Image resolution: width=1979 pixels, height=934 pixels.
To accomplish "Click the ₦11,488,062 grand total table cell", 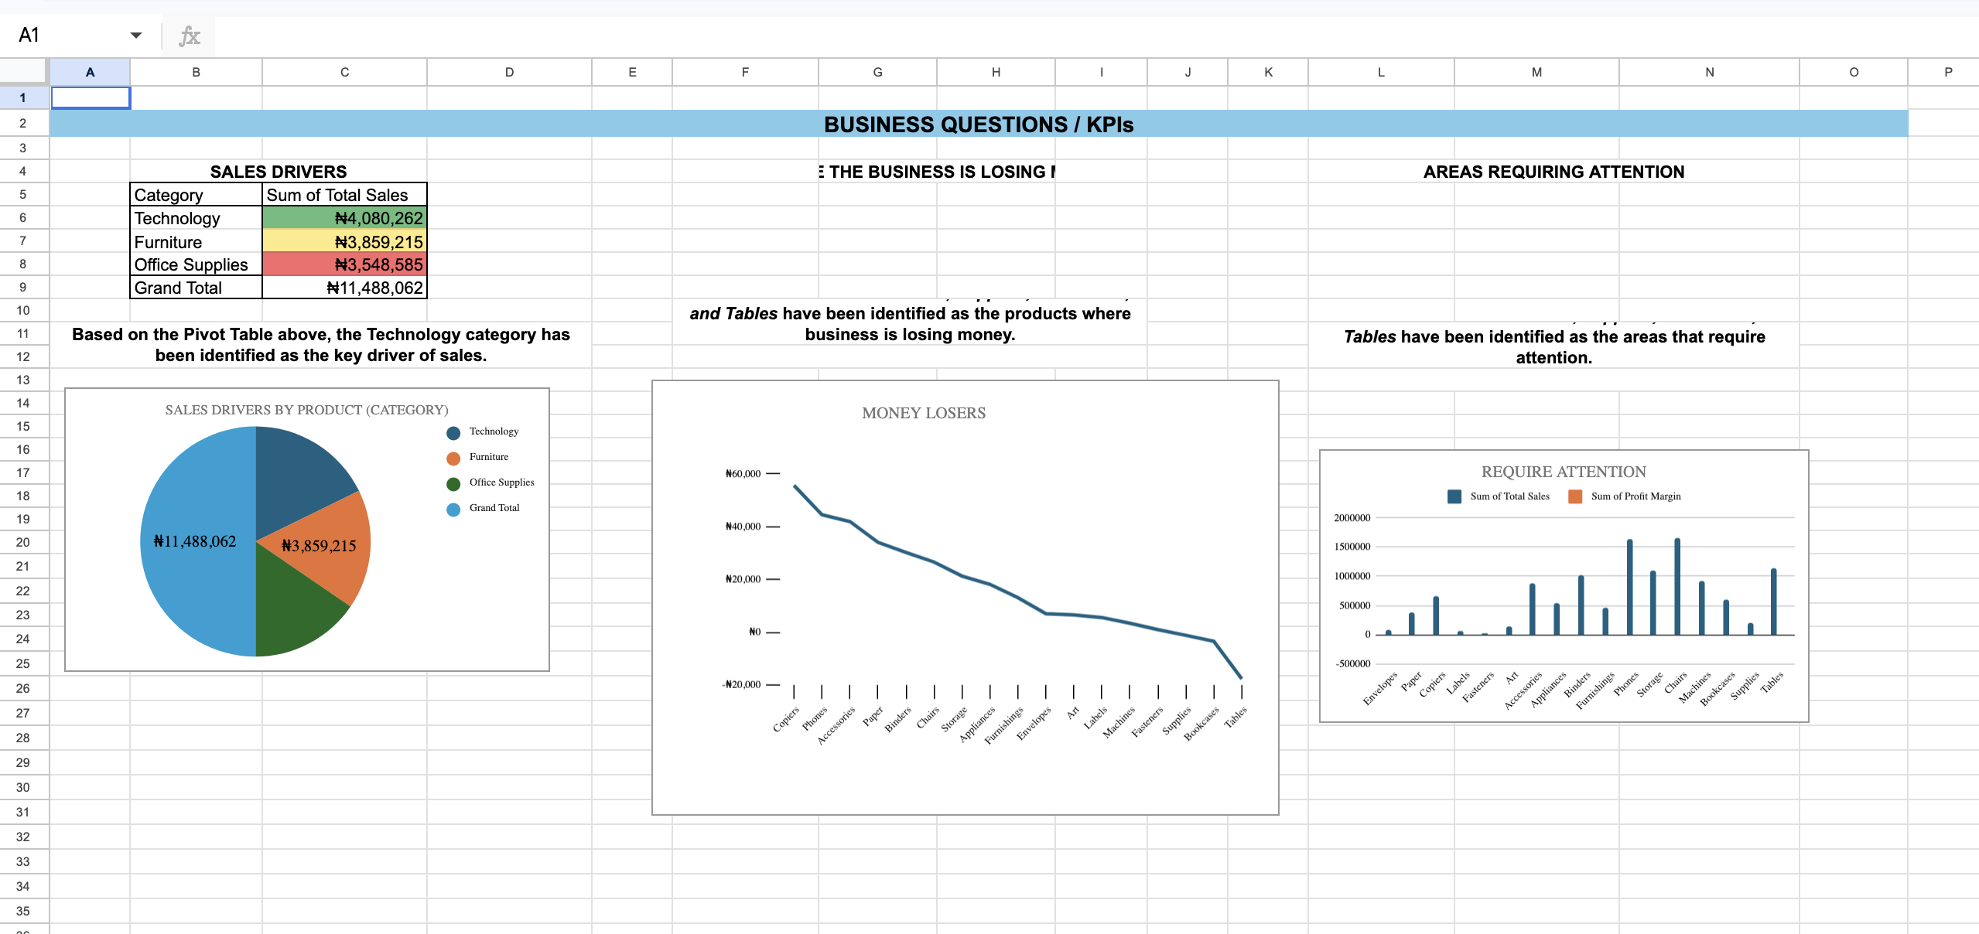I will point(344,288).
